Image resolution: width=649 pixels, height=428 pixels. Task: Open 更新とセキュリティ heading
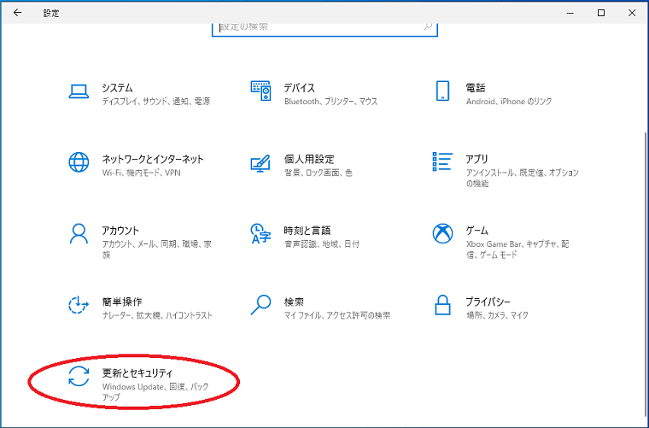pos(137,373)
